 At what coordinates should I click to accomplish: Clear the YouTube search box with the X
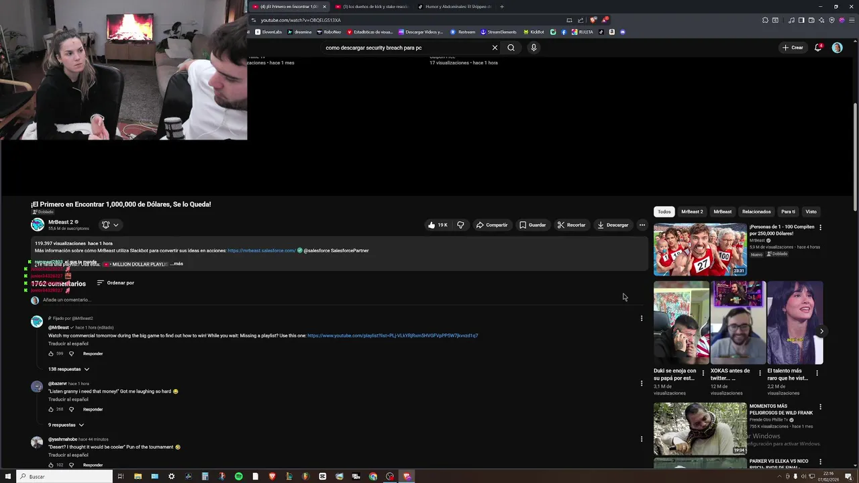point(495,48)
